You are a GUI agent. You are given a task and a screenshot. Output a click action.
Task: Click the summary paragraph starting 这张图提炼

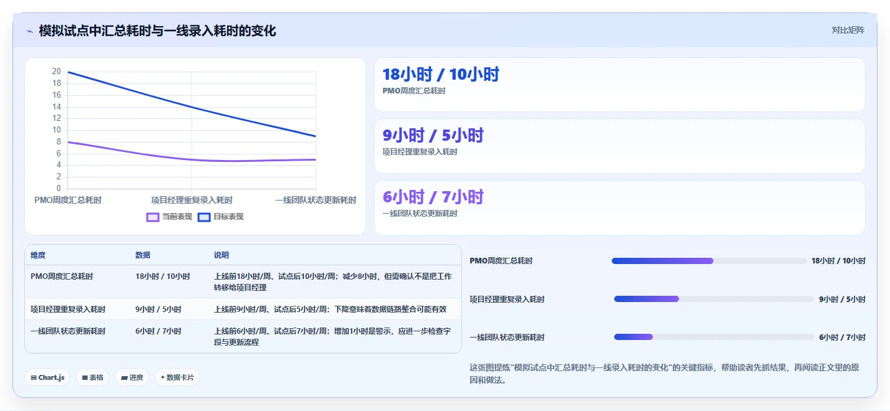coord(664,374)
